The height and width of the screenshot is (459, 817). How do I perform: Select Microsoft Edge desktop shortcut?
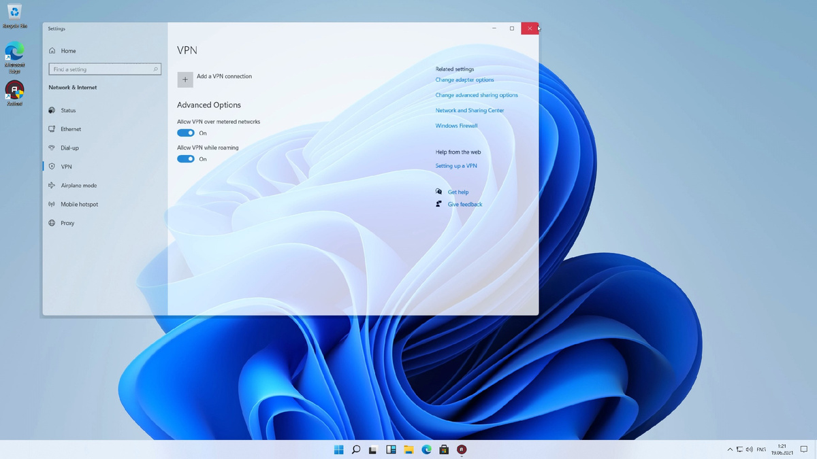(14, 58)
